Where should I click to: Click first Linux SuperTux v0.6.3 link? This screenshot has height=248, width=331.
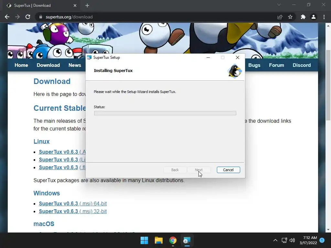tap(62, 152)
